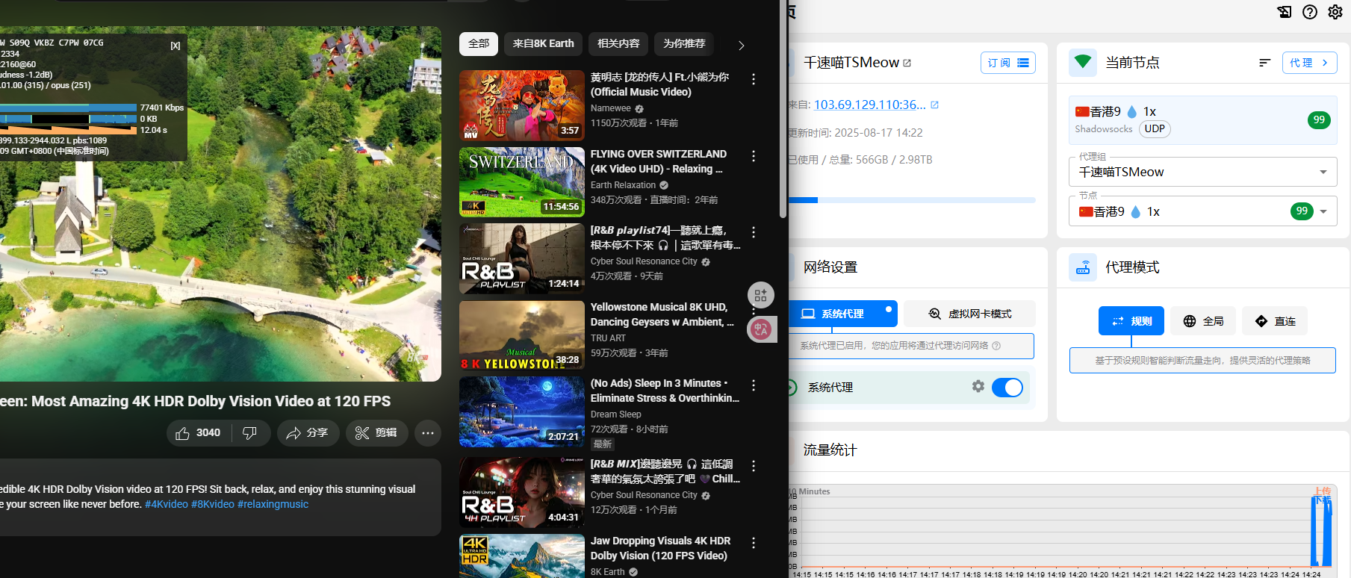Viewport: 1351px width, 578px height.
Task: Select the 系统代理 network tab
Action: coord(842,314)
